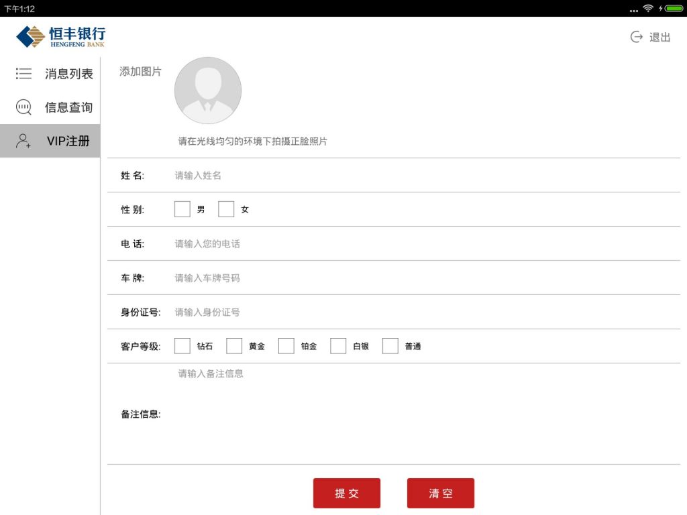Open the 消息列表 menu item
Screen dimensions: 687x515
click(x=68, y=74)
